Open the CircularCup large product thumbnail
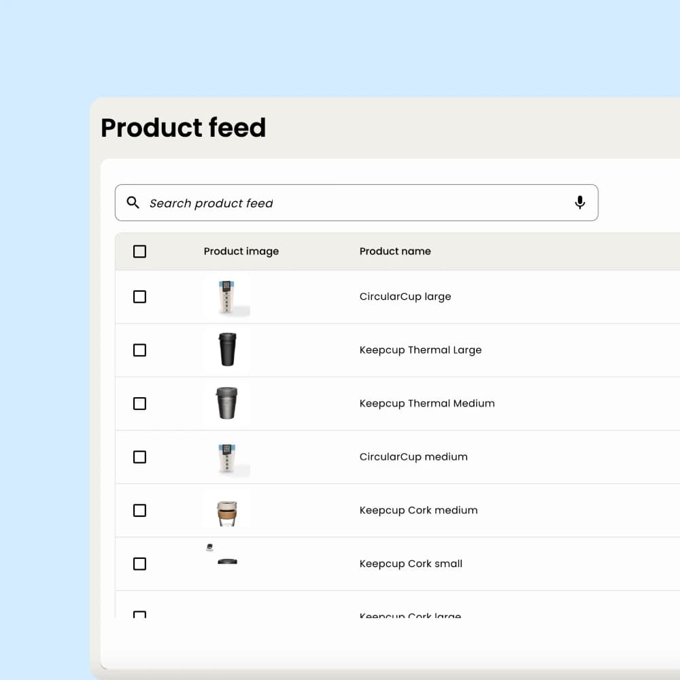Viewport: 680px width, 680px height. (x=226, y=296)
